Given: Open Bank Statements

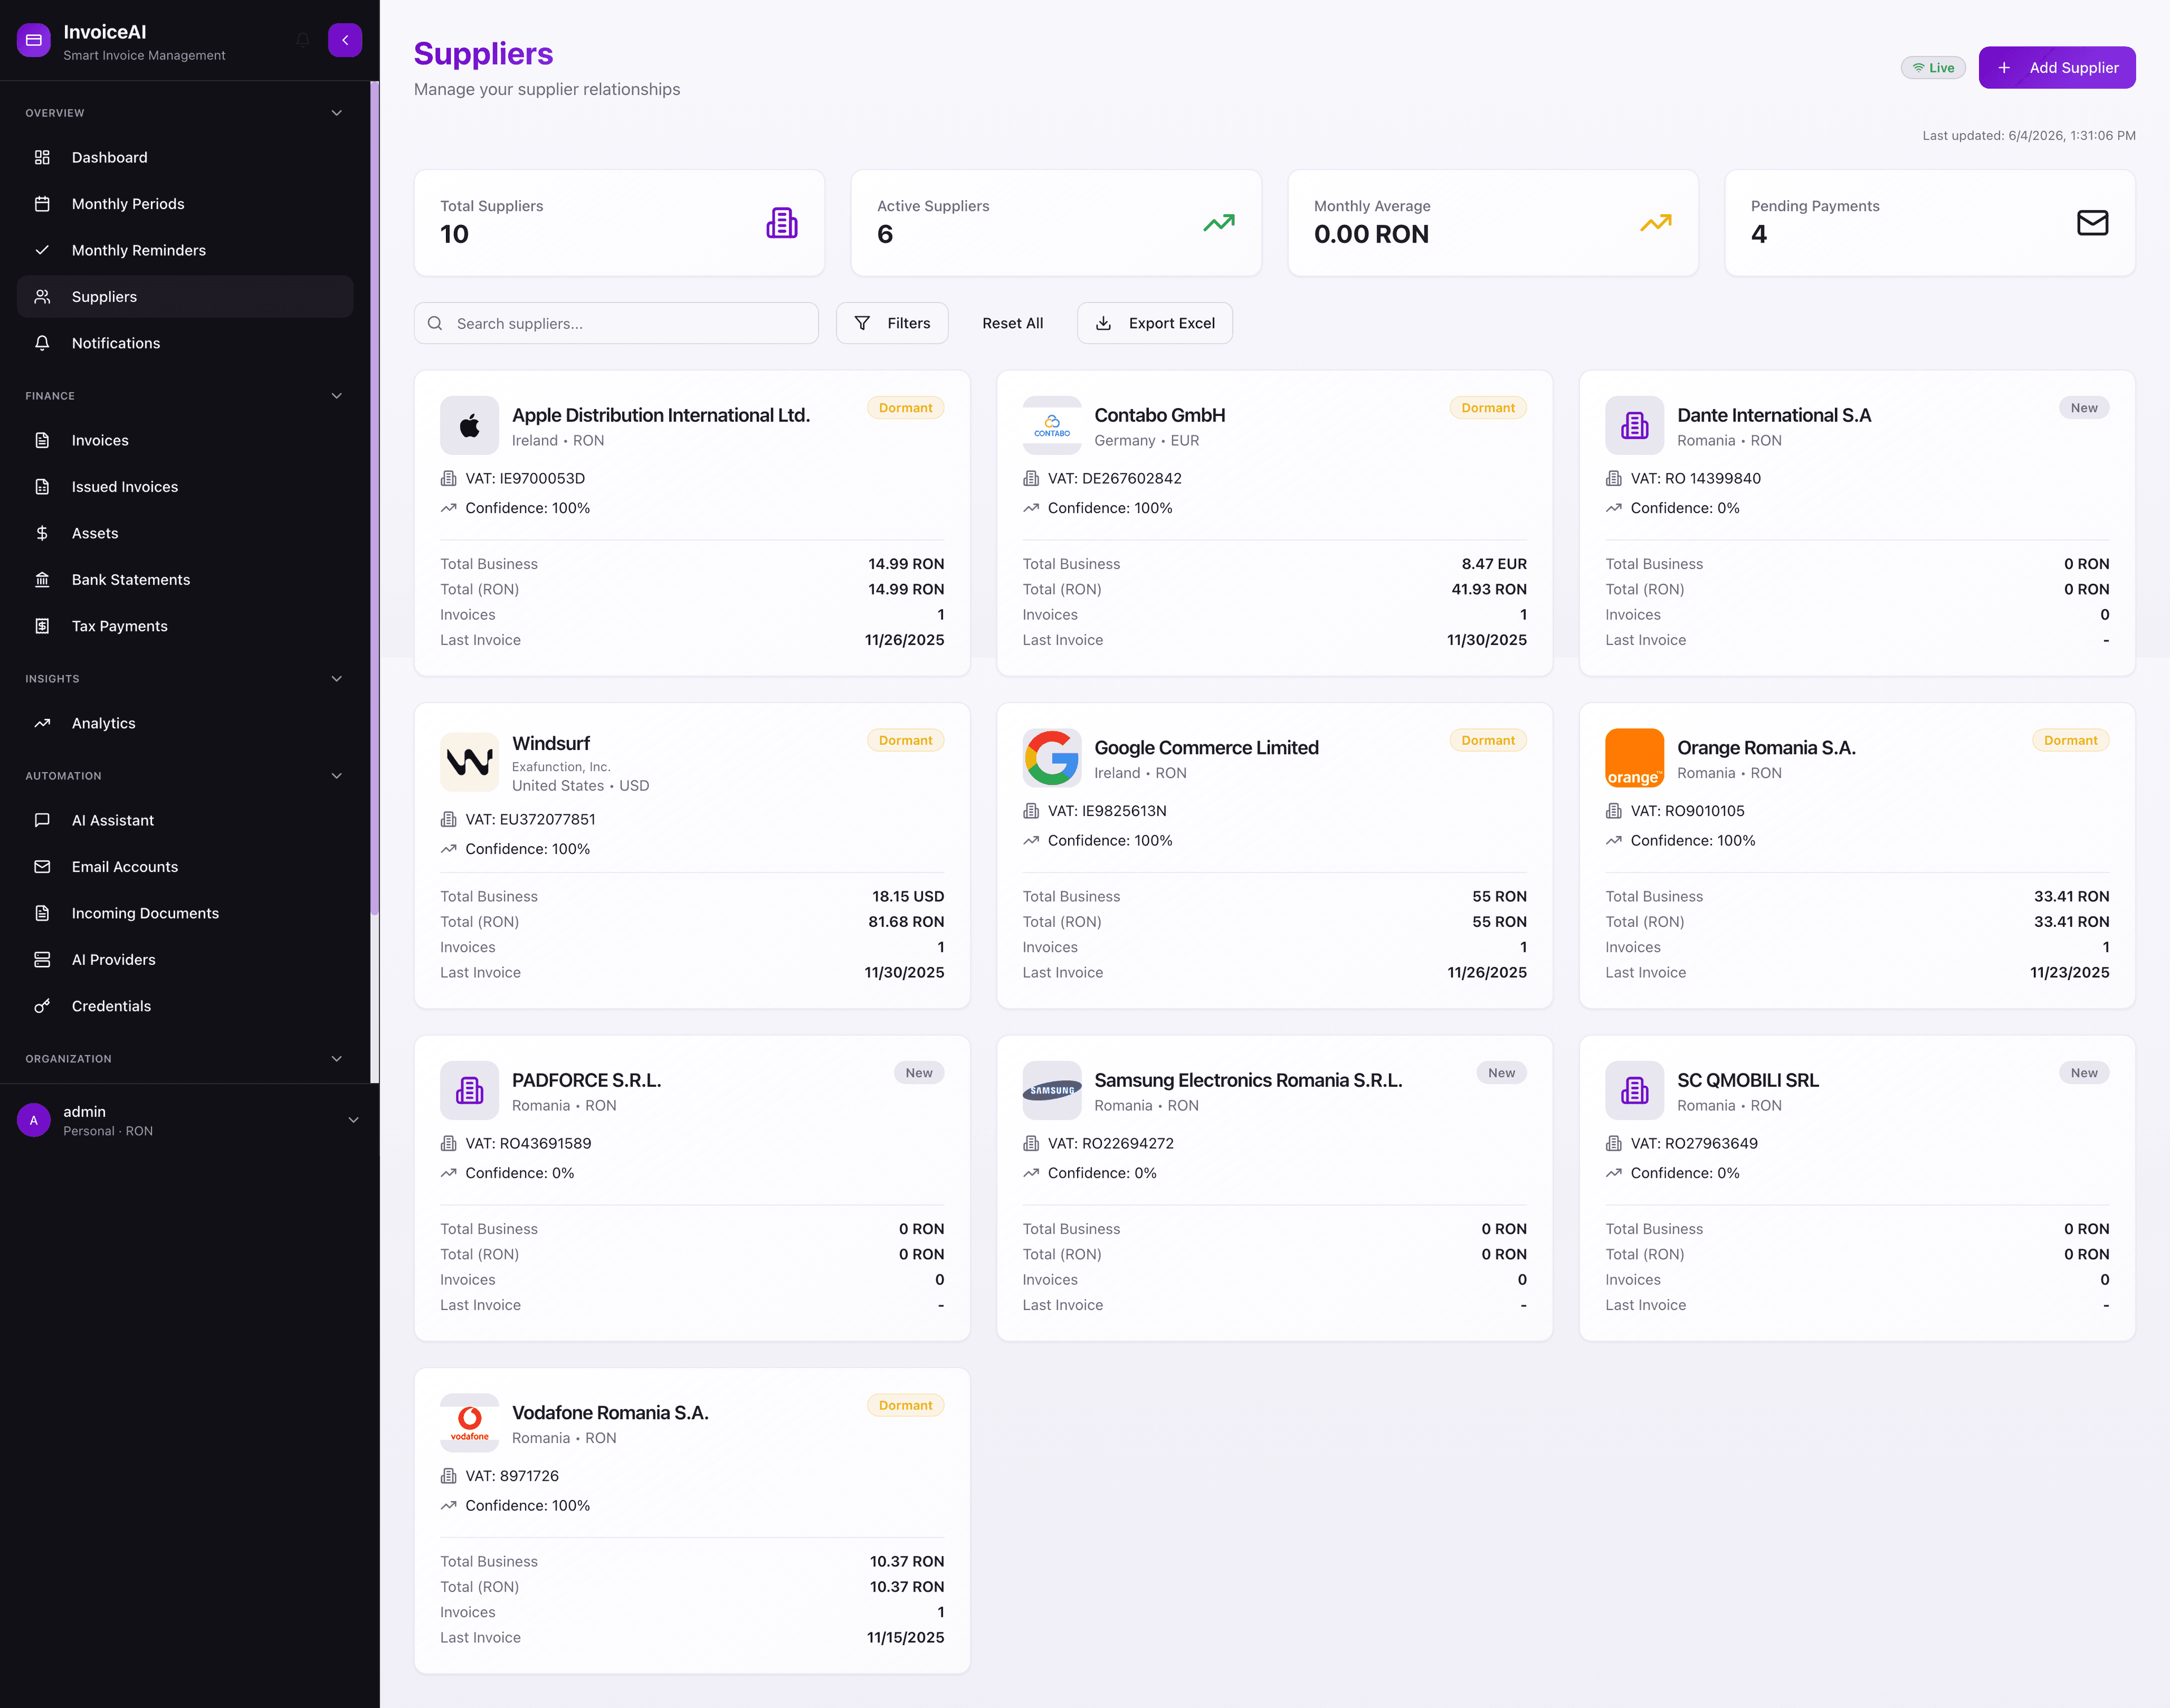Looking at the screenshot, I should pos(185,580).
